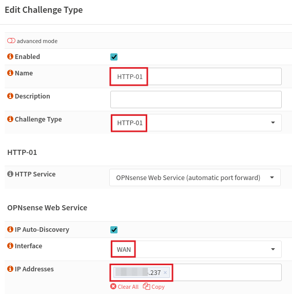The image size is (292, 297).
Task: Toggle the advanced mode switch
Action: [x=11, y=41]
